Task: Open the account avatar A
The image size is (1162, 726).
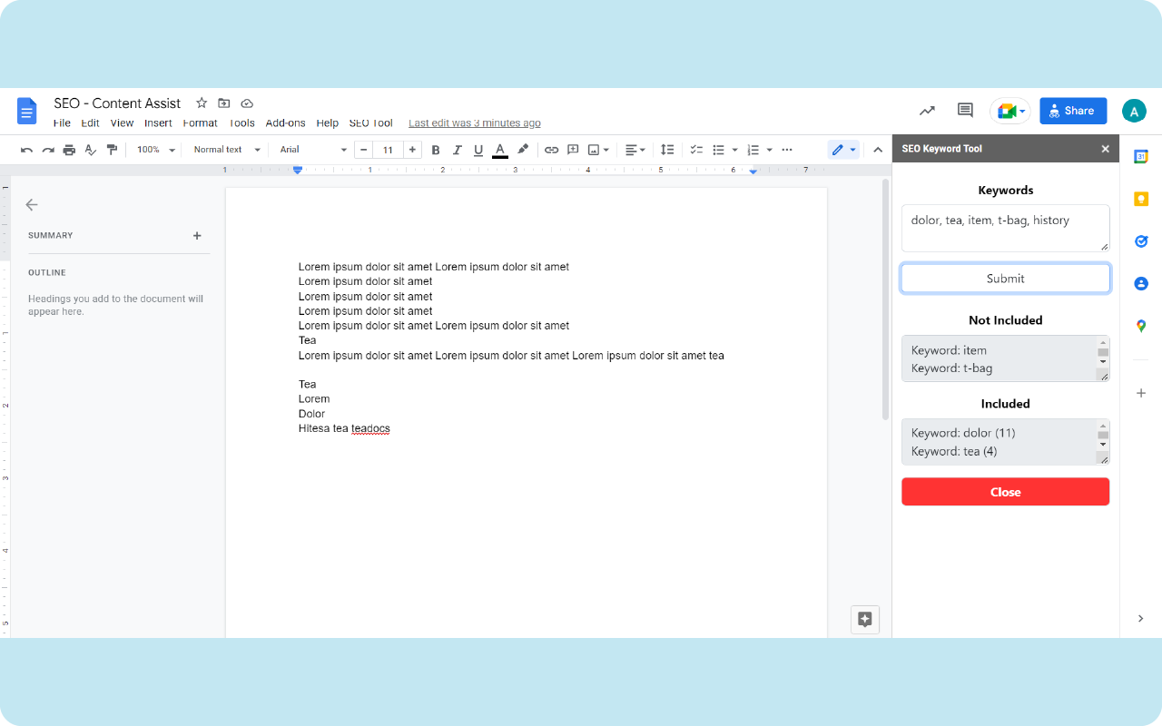Action: (1134, 111)
